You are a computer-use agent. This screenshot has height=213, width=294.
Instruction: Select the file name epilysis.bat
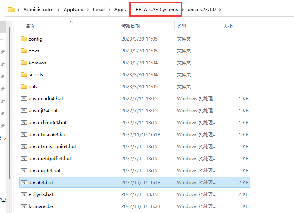[41, 194]
